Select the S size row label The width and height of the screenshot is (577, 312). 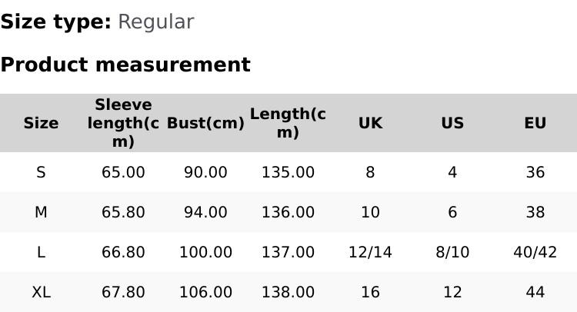[x=41, y=172]
